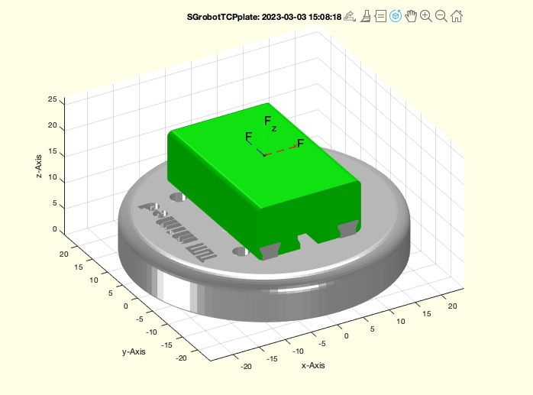Click the z-axis tick label 25

[x=52, y=100]
